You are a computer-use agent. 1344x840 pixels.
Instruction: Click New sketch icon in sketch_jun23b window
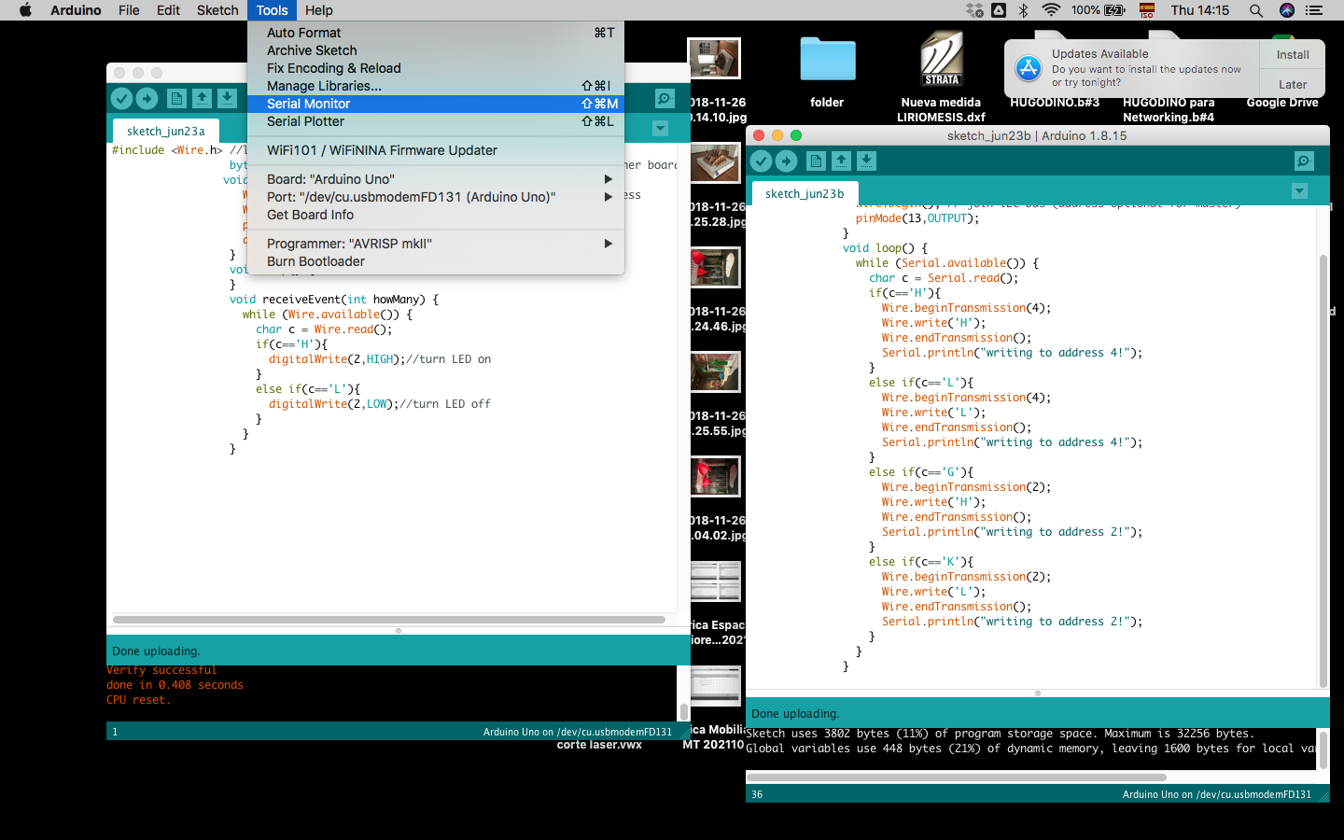click(x=816, y=161)
